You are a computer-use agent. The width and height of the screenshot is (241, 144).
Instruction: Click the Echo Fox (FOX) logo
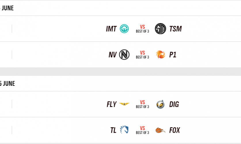tap(160, 130)
